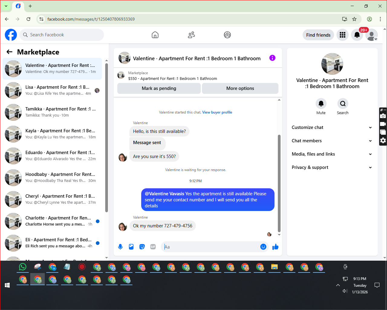Send a thumbs-up like

tap(275, 247)
